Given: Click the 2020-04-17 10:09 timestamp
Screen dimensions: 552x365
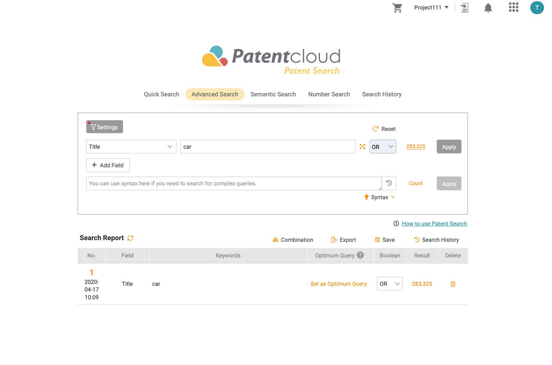Looking at the screenshot, I should (x=91, y=289).
